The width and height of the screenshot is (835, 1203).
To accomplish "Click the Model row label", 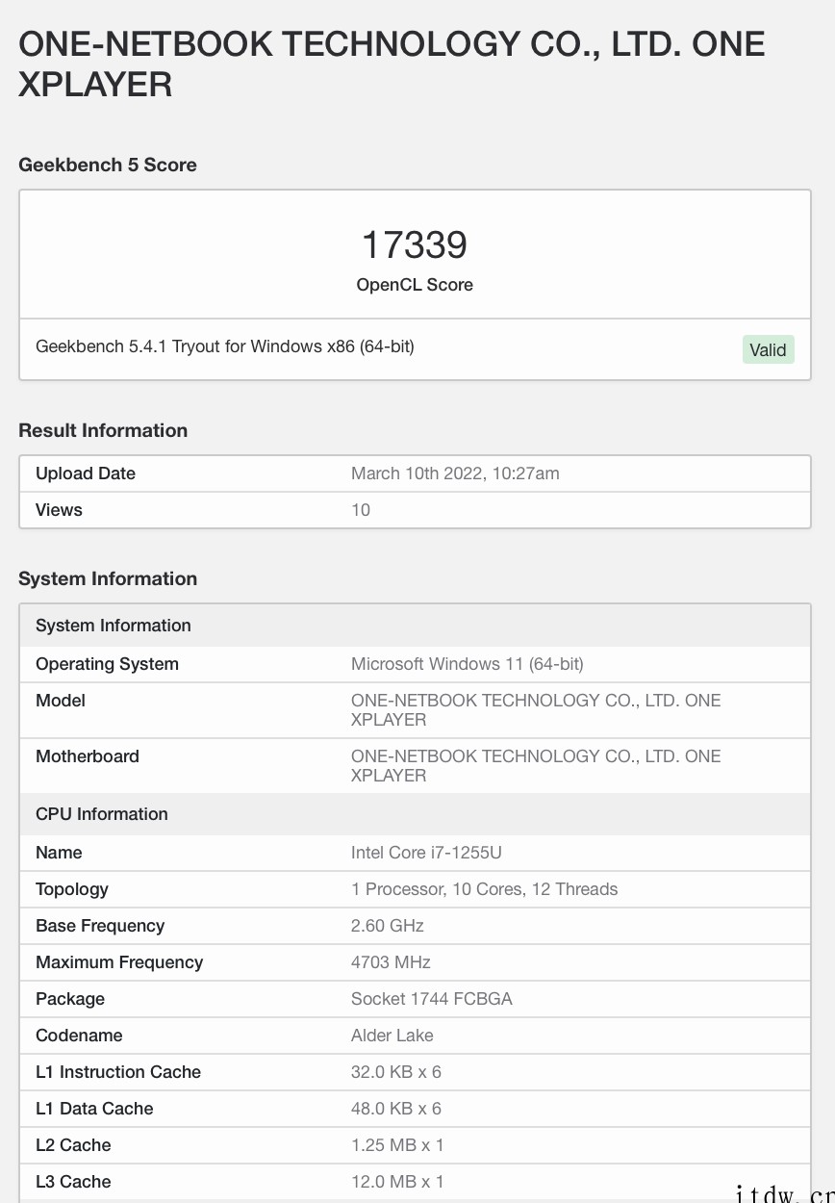I will [61, 701].
